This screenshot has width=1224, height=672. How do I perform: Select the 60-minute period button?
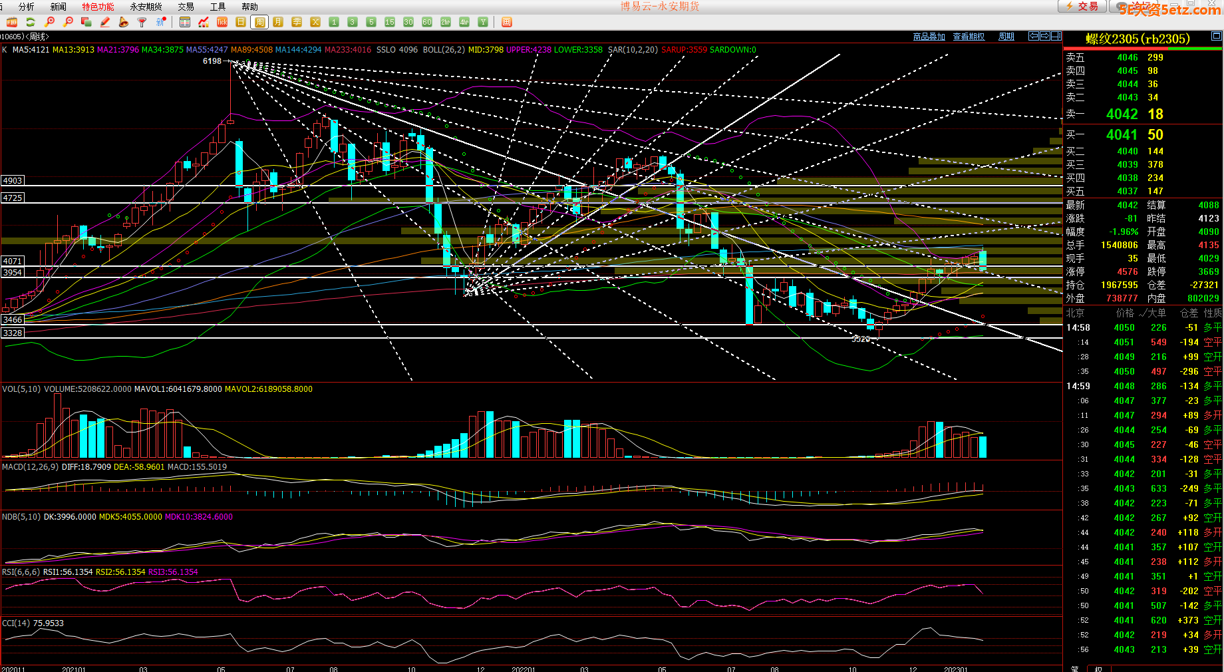click(x=427, y=22)
